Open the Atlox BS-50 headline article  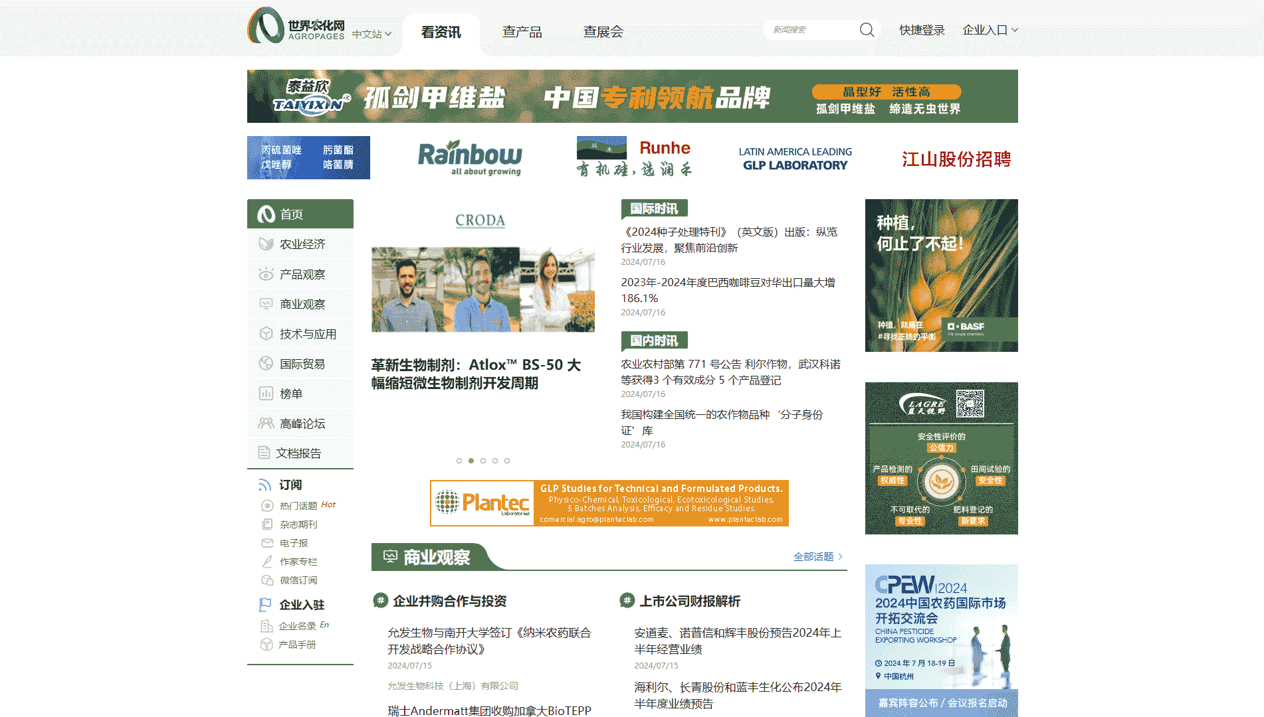click(x=476, y=374)
